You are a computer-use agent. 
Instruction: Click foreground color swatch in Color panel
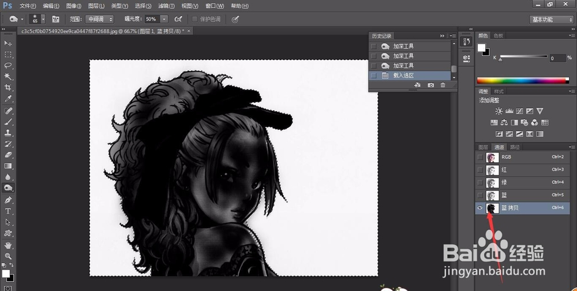(481, 47)
